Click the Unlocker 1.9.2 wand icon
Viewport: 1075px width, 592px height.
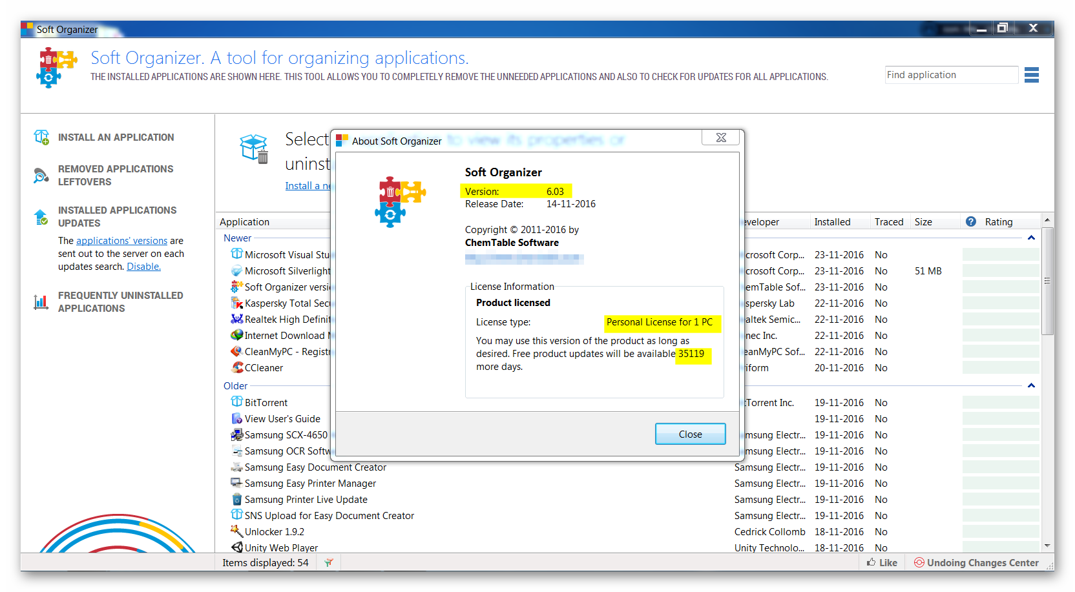pos(237,531)
